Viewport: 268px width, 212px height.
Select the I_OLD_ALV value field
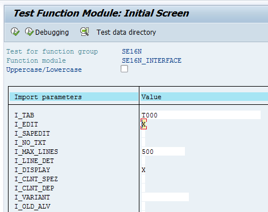tap(143, 206)
